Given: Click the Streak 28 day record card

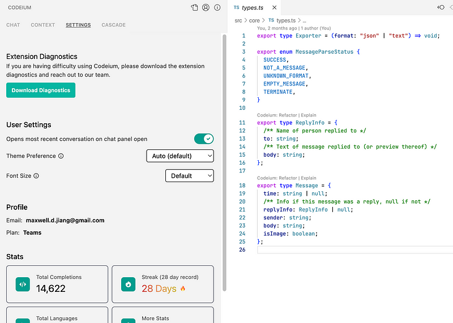Looking at the screenshot, I should click(x=163, y=285).
